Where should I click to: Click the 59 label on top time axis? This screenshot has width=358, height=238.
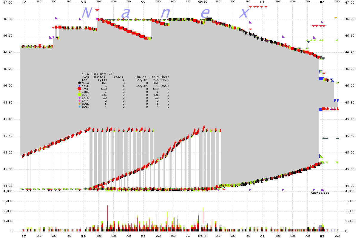pyautogui.click(x=143, y=1)
